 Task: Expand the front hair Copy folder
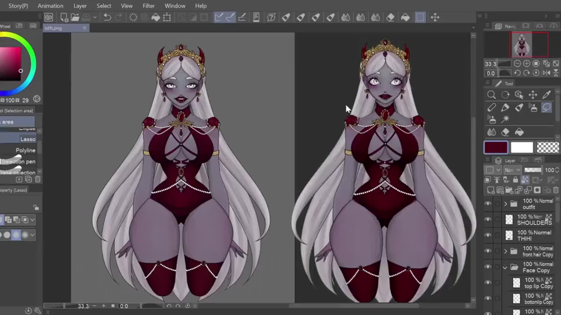coord(506,251)
